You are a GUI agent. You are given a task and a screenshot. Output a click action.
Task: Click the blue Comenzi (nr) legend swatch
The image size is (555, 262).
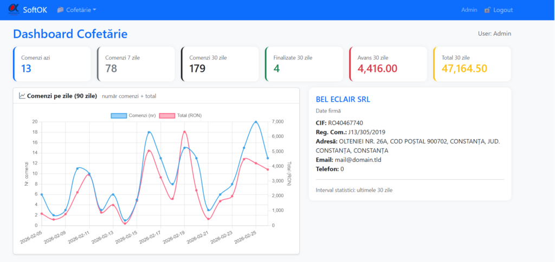(119, 116)
